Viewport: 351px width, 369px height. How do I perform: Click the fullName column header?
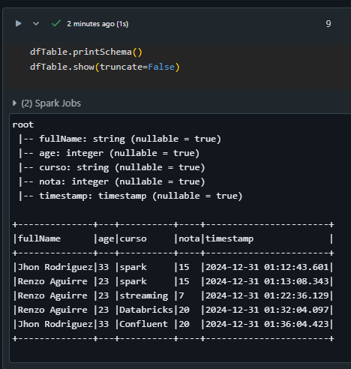39,238
